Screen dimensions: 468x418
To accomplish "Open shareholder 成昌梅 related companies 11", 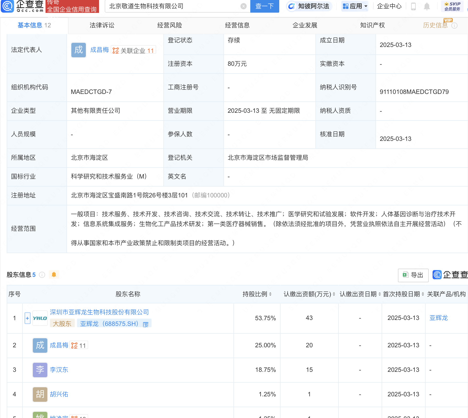I will (x=79, y=345).
